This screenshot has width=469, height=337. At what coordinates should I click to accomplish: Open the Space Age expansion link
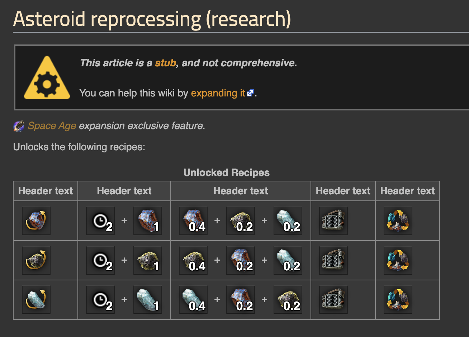click(x=52, y=126)
